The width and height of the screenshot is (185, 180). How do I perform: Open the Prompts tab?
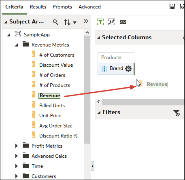point(62,7)
